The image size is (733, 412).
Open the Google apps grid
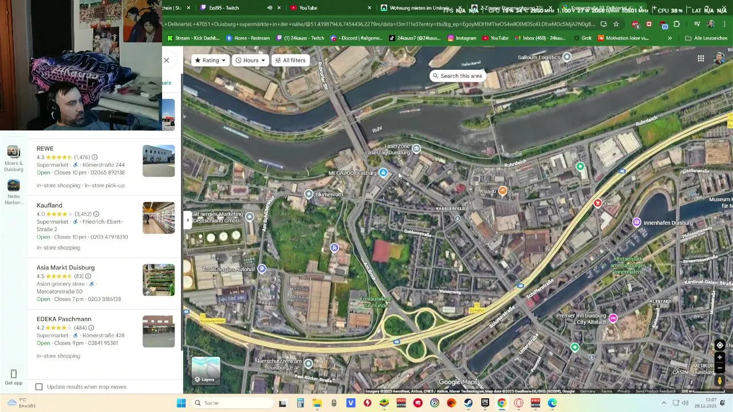[x=700, y=58]
